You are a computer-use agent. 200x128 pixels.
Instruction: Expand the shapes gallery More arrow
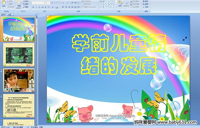116,7
